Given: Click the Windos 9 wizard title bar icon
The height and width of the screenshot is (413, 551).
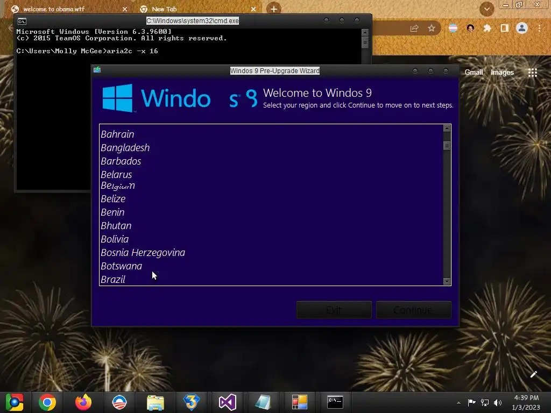Looking at the screenshot, I should tap(97, 70).
